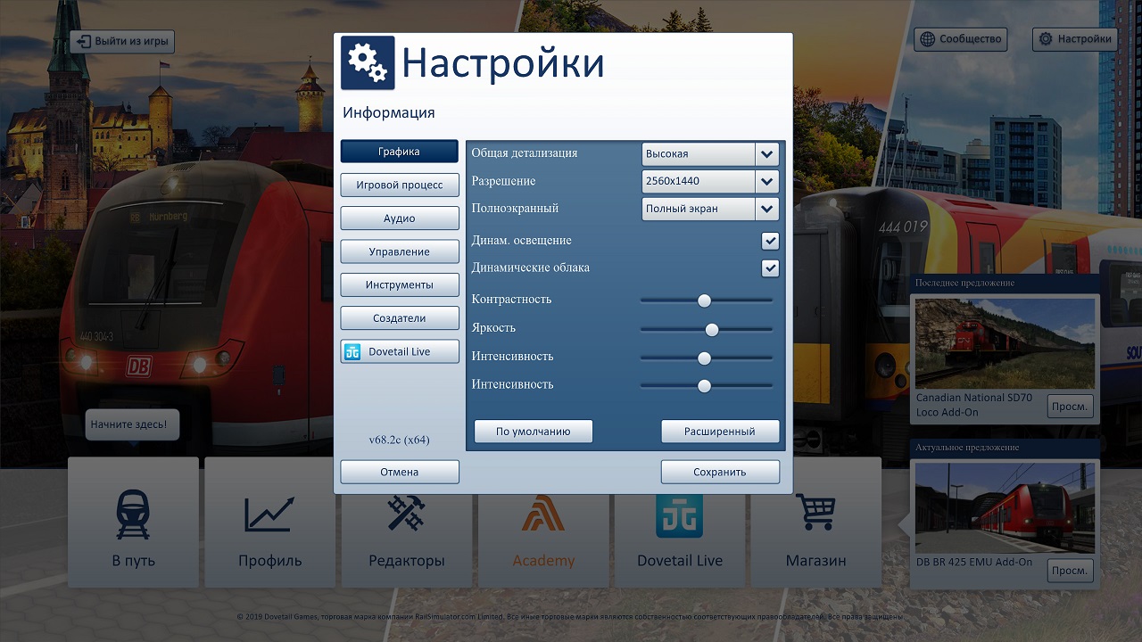
Task: Open the Academy logo tile
Action: point(543,514)
